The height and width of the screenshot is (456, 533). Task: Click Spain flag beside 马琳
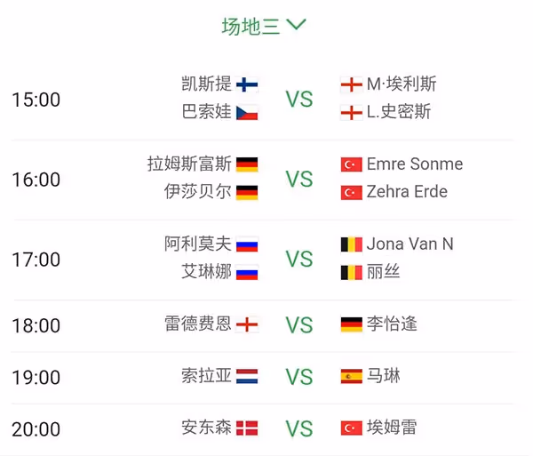click(x=351, y=376)
